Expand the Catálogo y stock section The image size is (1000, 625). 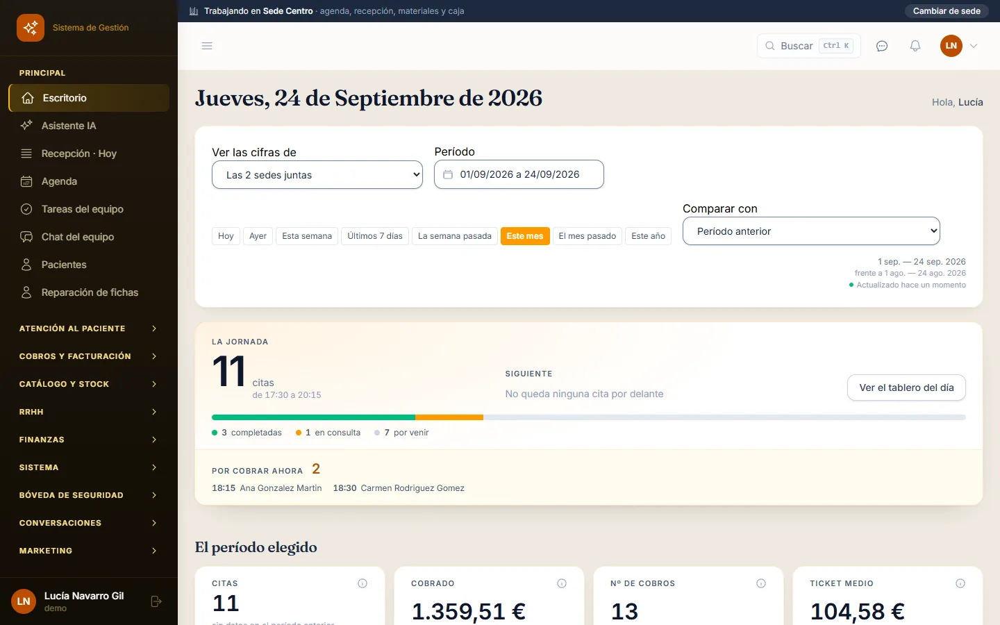coord(89,384)
